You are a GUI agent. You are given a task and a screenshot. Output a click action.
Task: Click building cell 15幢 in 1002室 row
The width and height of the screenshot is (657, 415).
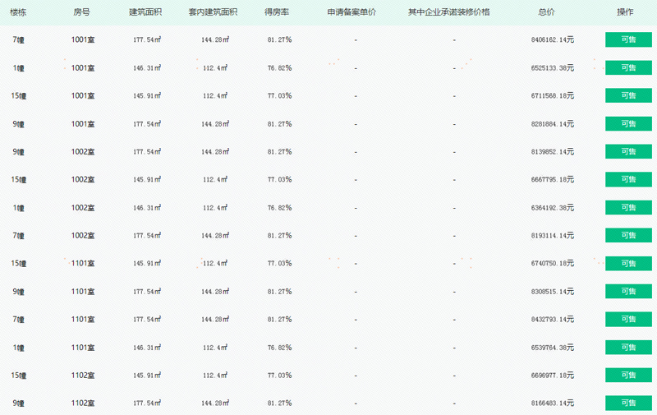pos(18,179)
